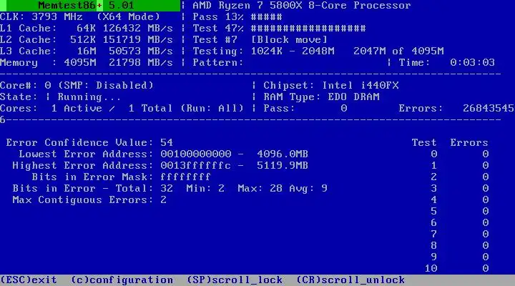Click the Cores 1 Active line
The height and width of the screenshot is (286, 515).
point(122,109)
